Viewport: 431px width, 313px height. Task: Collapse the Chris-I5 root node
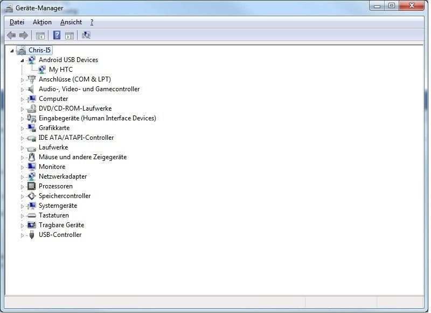click(x=12, y=51)
